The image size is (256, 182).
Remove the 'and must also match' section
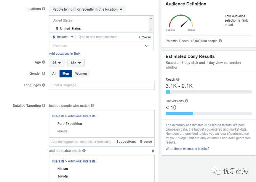153,151
